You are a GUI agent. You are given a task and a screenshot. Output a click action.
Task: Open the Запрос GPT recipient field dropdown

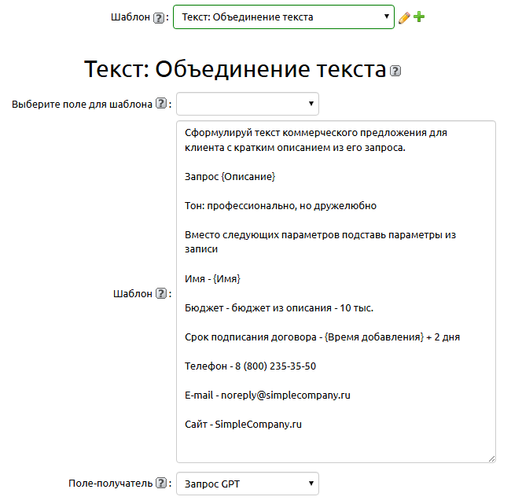[x=248, y=484]
